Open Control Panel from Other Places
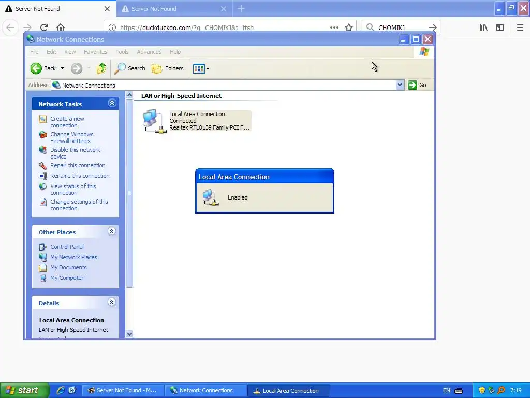The image size is (530, 398). (x=67, y=247)
